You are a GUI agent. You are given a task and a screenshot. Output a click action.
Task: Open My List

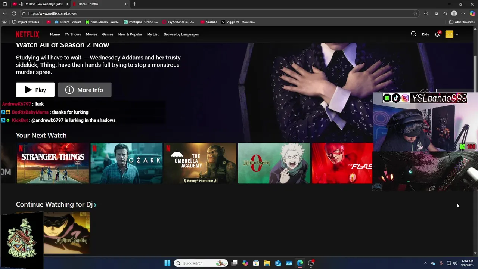(153, 34)
